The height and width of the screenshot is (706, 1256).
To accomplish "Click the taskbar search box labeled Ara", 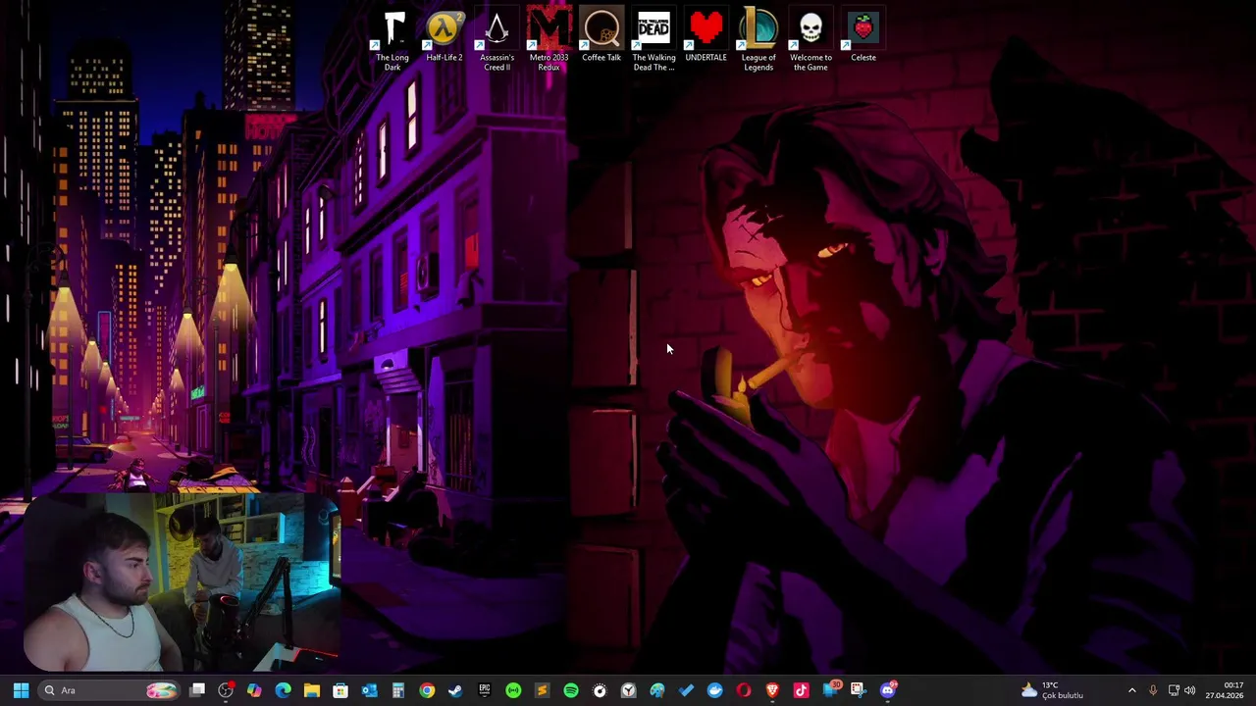I will (110, 690).
